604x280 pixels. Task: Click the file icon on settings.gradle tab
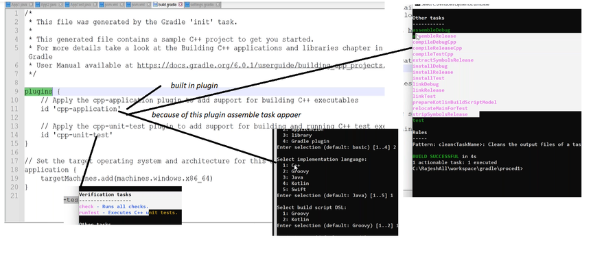tap(187, 5)
